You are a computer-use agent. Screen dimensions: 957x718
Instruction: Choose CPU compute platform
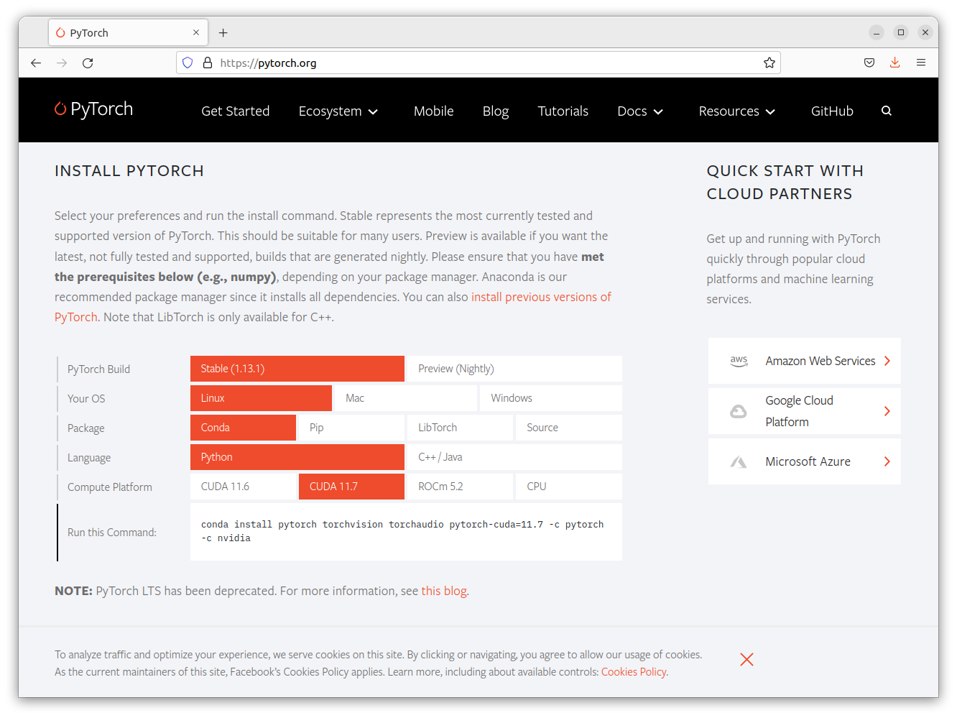tap(569, 487)
